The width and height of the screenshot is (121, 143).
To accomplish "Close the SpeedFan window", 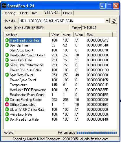I will click(x=116, y=6).
